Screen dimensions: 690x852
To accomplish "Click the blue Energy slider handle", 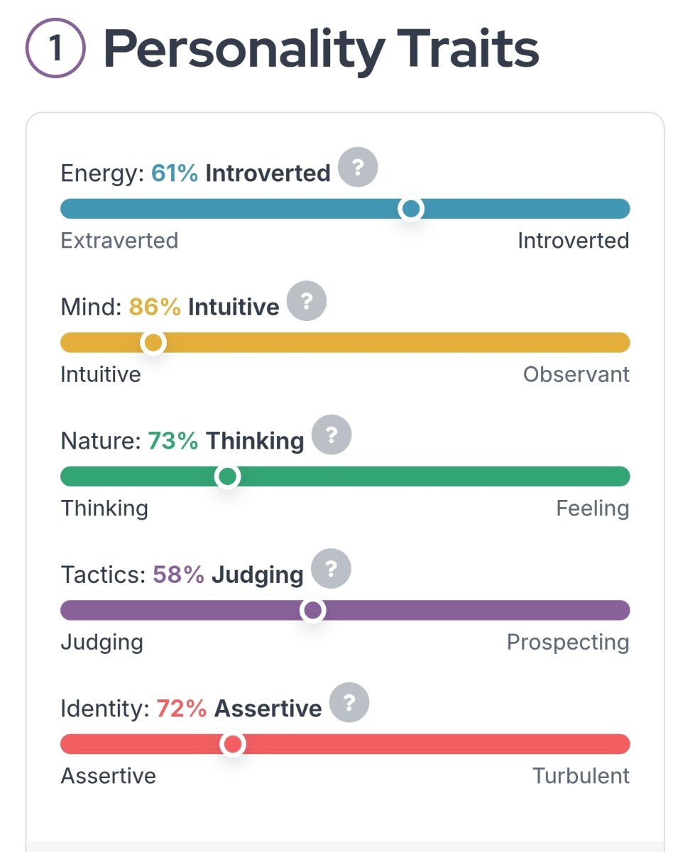I will coord(411,209).
